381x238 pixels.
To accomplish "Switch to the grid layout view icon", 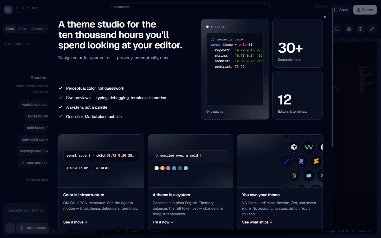I will coord(348,29).
